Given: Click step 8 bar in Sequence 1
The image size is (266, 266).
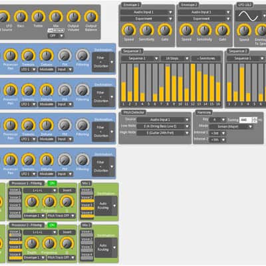Looking at the screenshot, I should [x=168, y=82].
